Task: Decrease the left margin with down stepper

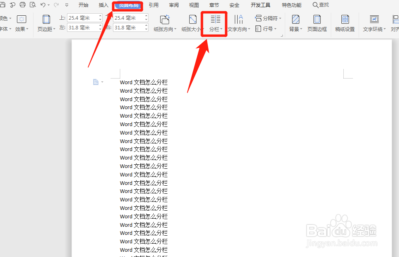Action: tap(100, 29)
